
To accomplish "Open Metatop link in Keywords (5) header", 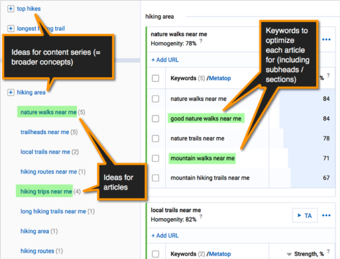I will 220,79.
